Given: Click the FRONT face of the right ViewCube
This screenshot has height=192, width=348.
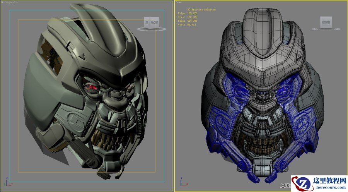Looking at the screenshot, I should (326, 22).
